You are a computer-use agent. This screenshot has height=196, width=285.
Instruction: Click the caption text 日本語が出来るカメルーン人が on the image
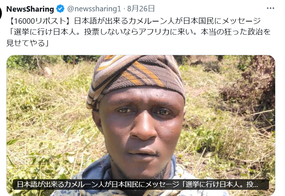coord(64,185)
